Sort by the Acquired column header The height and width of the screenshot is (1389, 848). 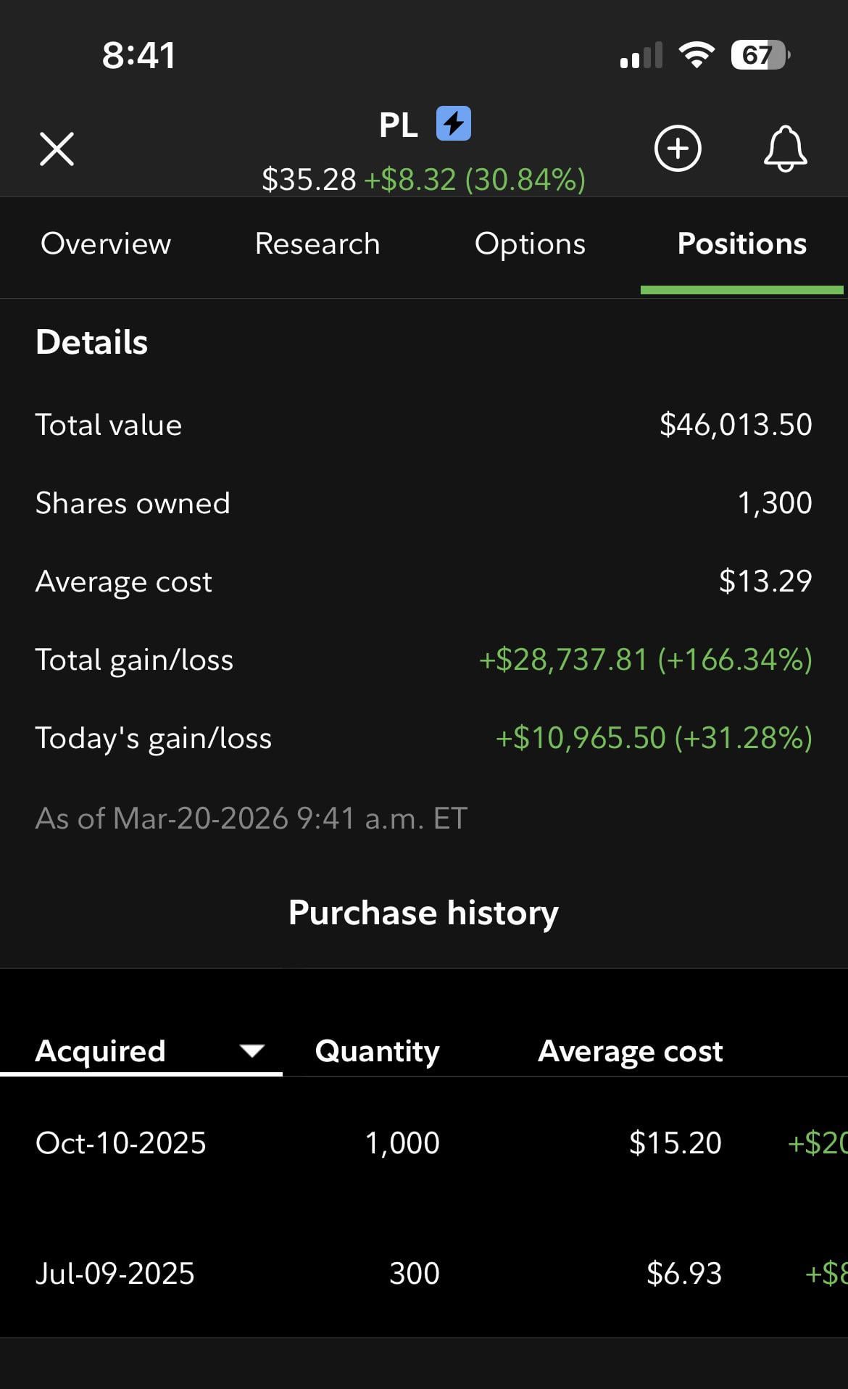click(101, 1050)
